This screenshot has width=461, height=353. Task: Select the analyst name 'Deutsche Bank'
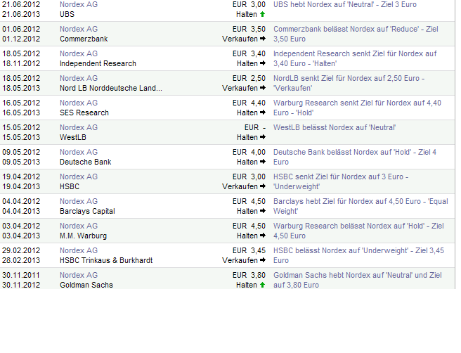pyautogui.click(x=85, y=162)
